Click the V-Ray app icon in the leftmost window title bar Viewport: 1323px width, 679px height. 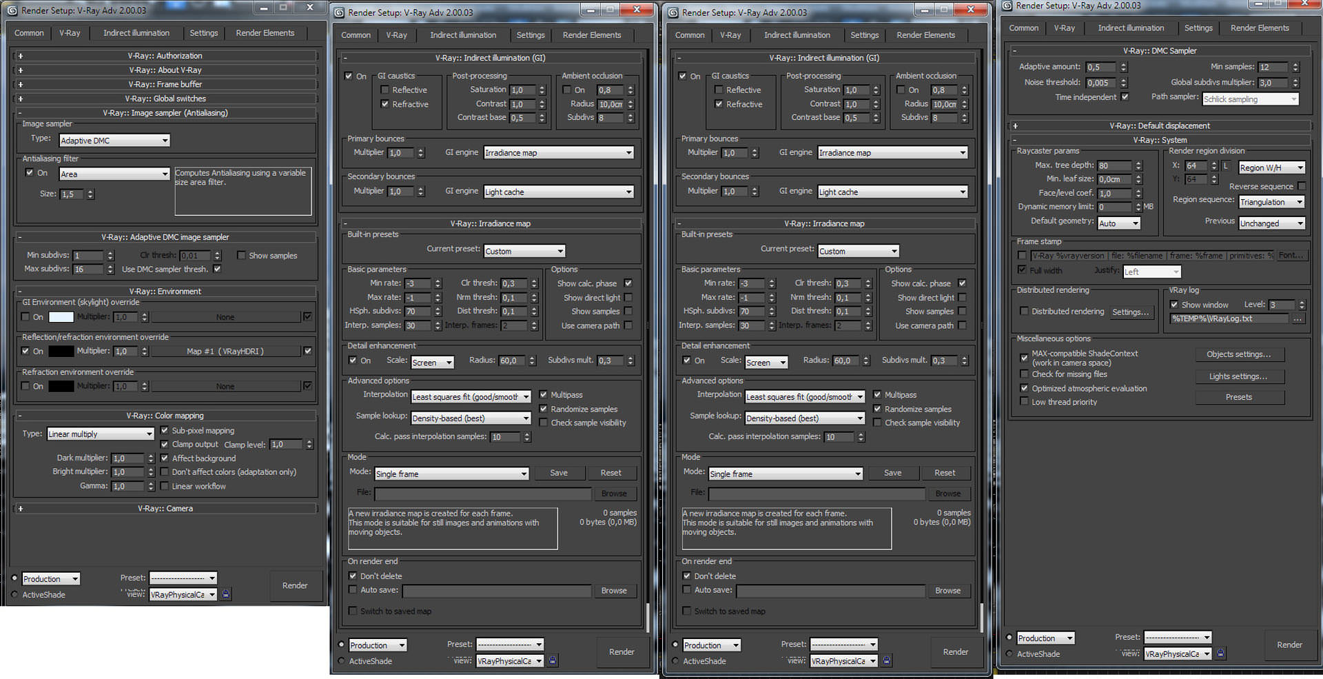coord(12,10)
